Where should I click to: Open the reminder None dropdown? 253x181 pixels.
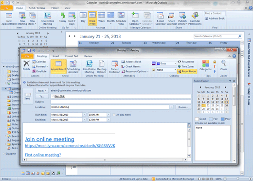tap(175, 70)
